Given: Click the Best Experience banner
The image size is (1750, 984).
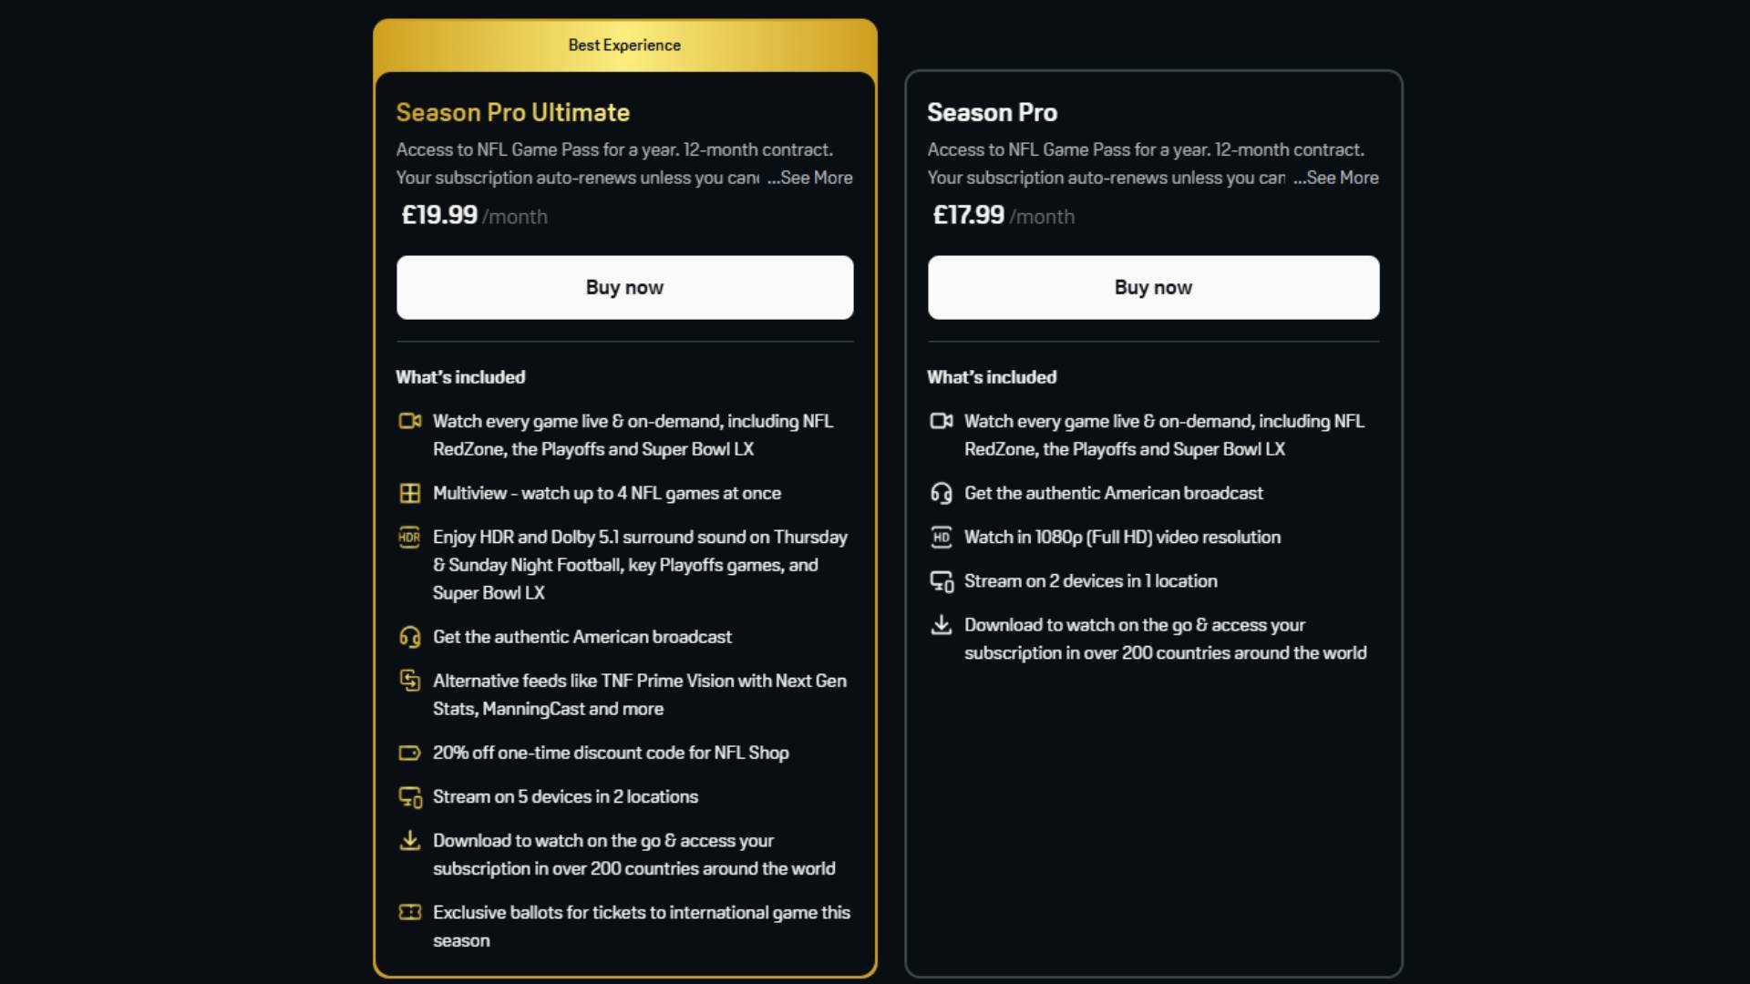Looking at the screenshot, I should point(624,45).
